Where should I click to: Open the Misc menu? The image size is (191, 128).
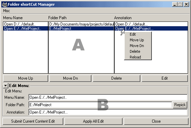(x=6, y=11)
